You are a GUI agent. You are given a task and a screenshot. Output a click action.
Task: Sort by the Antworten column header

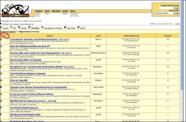coord(168,36)
